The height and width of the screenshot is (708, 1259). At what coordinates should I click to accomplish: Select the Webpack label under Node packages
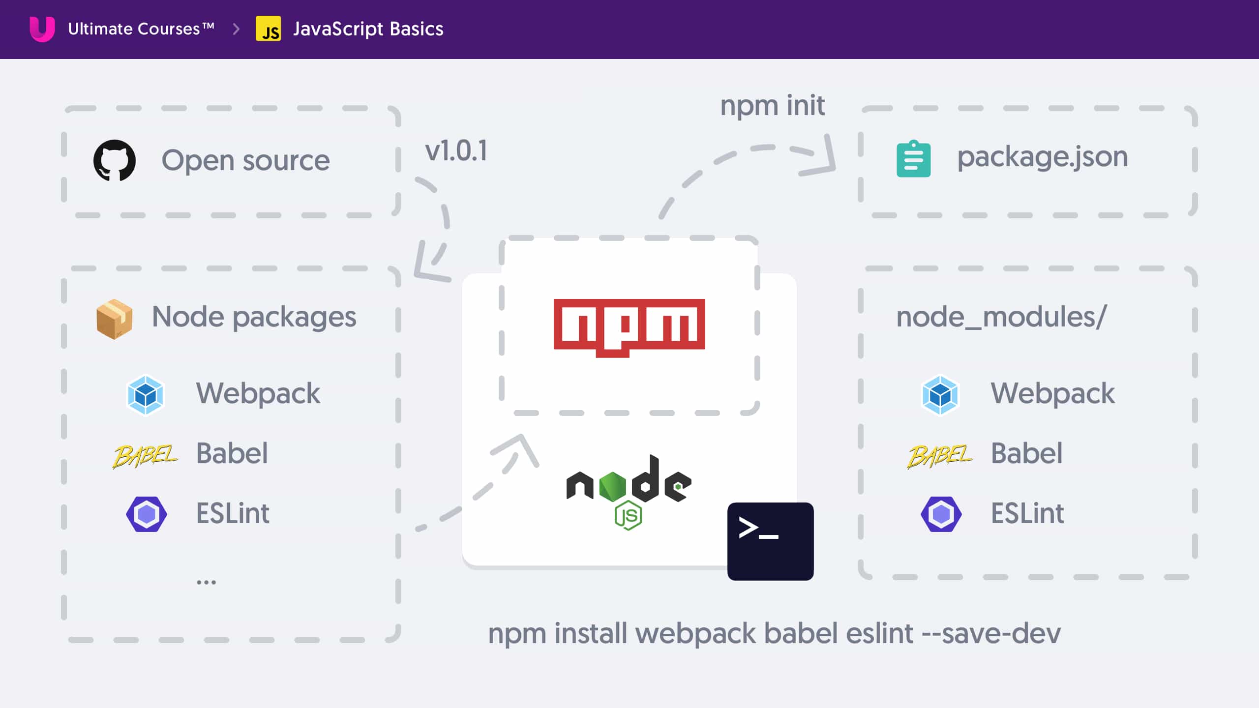point(258,394)
